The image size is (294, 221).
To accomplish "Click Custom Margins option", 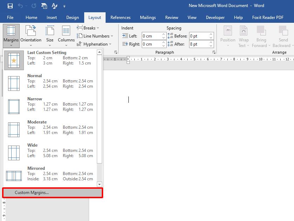I will (x=53, y=193).
